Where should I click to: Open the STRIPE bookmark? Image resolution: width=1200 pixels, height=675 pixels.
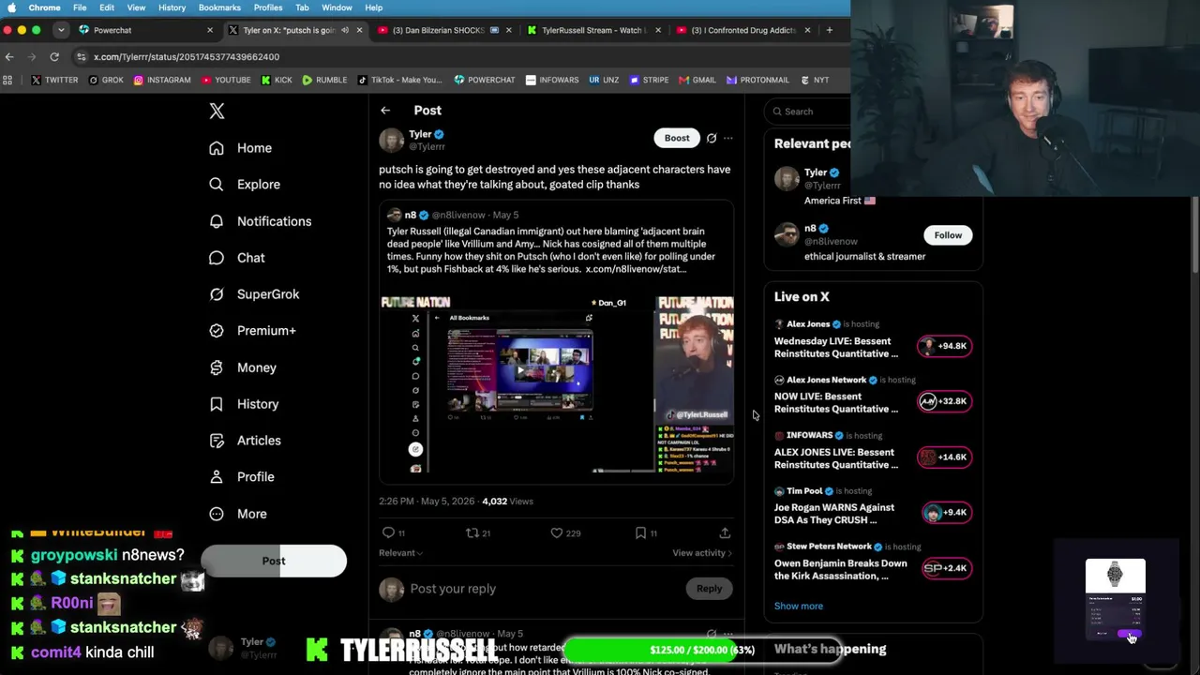pos(649,80)
